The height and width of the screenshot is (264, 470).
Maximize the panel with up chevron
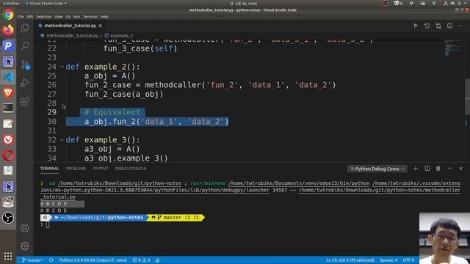point(449,169)
